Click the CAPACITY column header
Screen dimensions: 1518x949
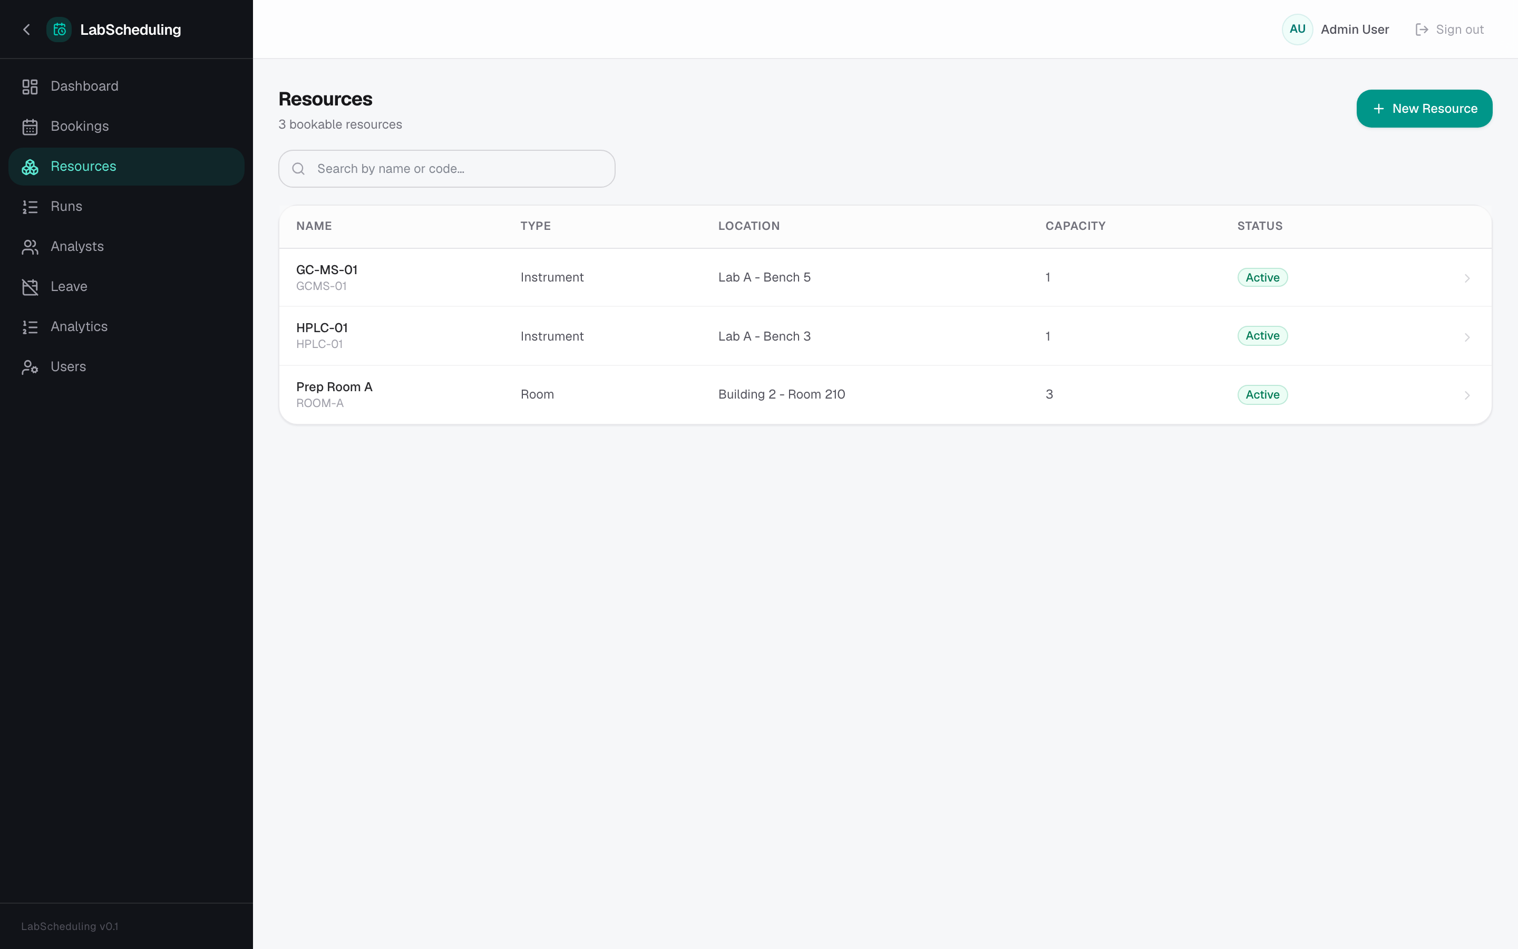1075,226
